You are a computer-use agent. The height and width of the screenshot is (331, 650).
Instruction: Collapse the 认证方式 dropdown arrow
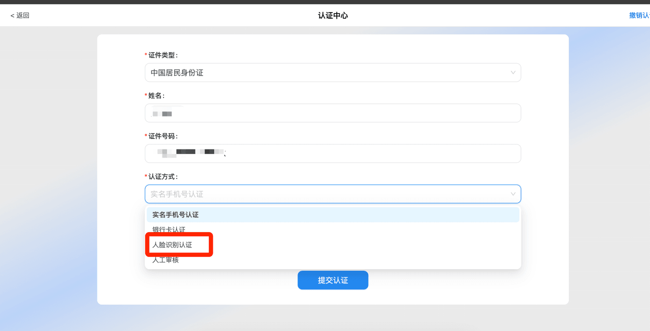[513, 194]
